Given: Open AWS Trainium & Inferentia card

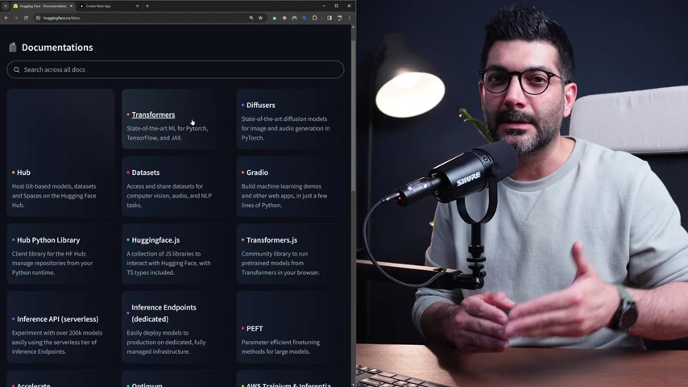Looking at the screenshot, I should (290, 379).
